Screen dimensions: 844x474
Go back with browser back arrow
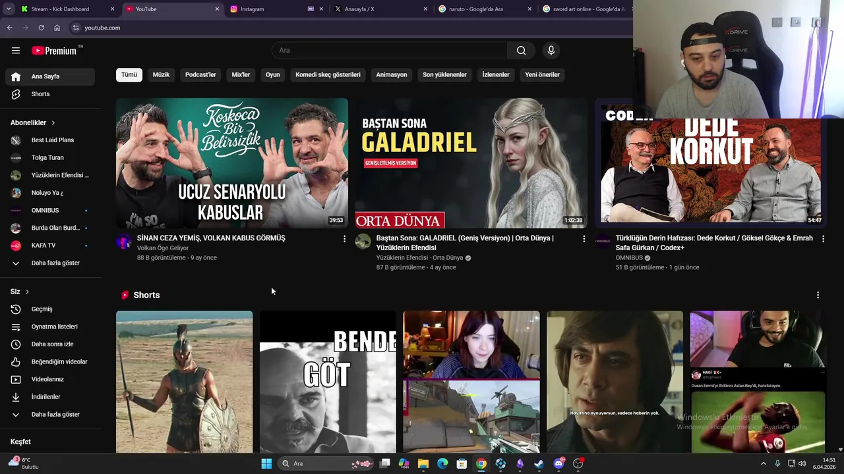point(9,28)
